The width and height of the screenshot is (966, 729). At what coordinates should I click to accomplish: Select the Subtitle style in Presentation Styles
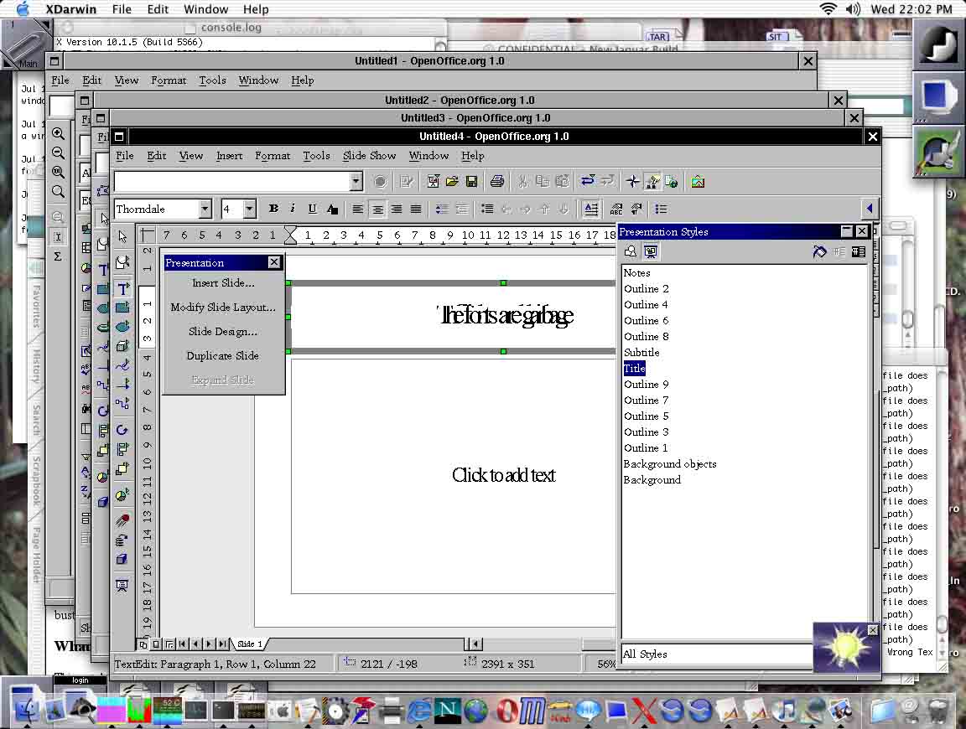[641, 352]
